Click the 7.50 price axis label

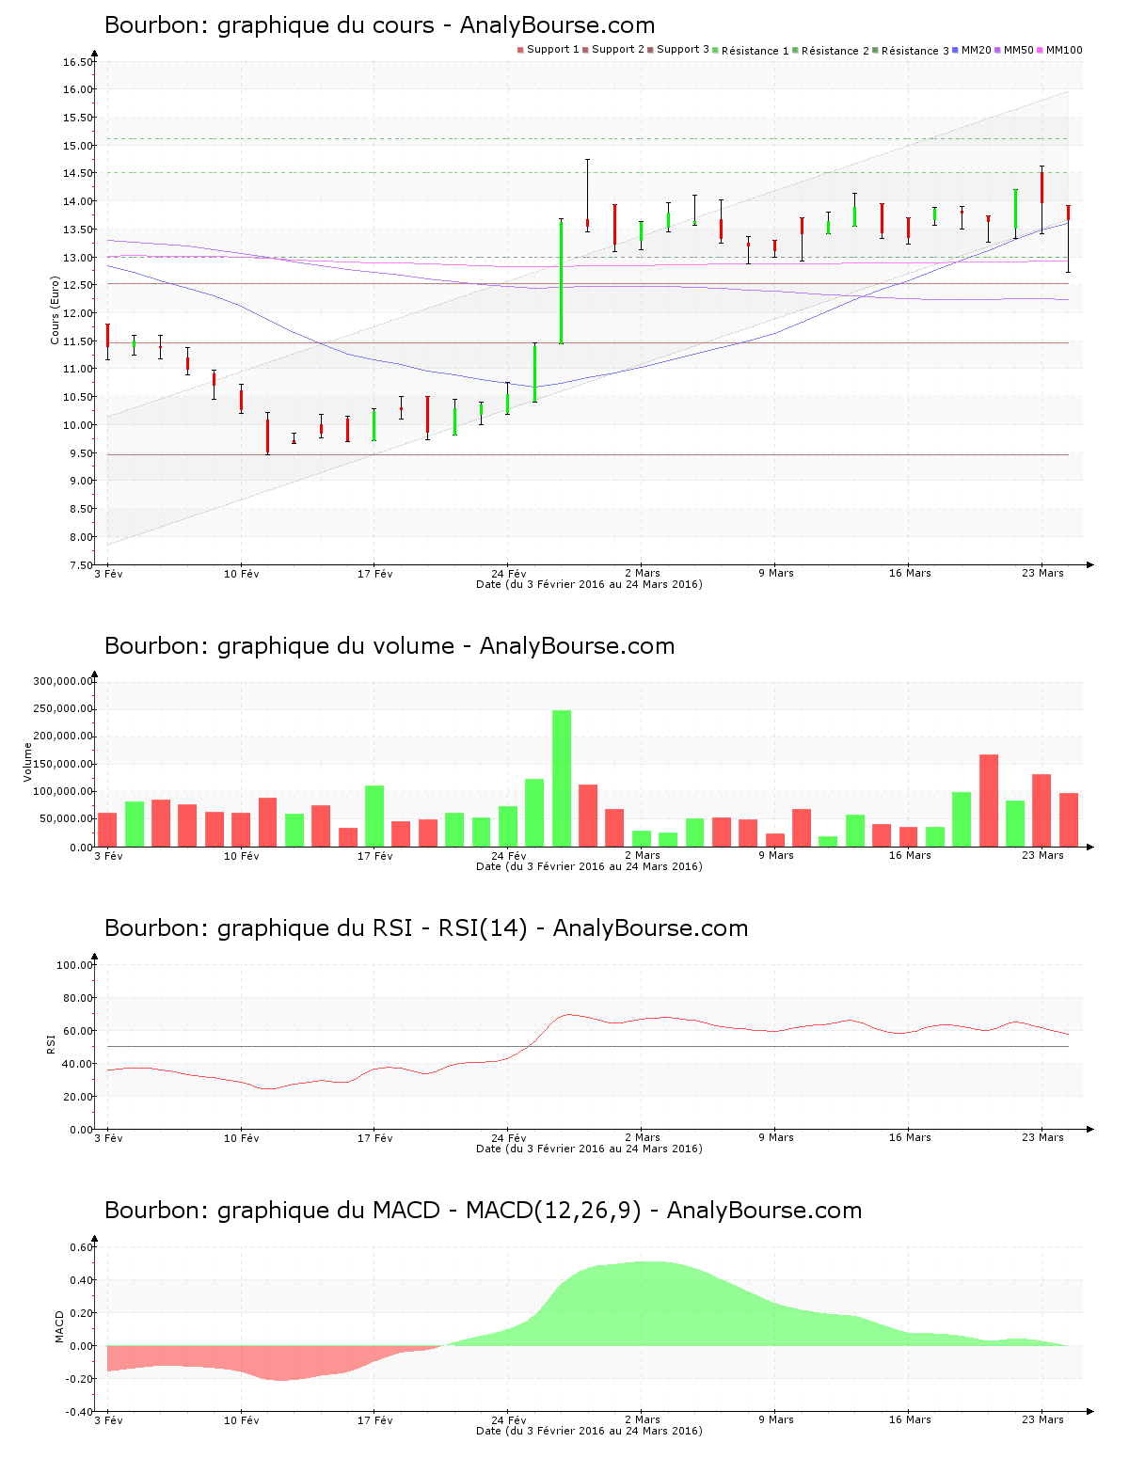point(81,565)
